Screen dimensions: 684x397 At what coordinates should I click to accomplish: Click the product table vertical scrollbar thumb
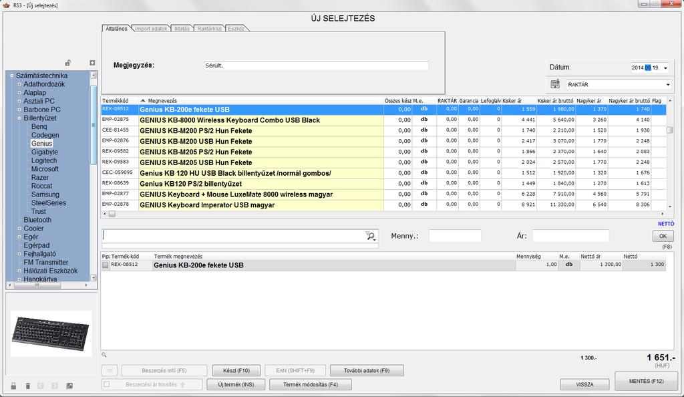point(670,130)
